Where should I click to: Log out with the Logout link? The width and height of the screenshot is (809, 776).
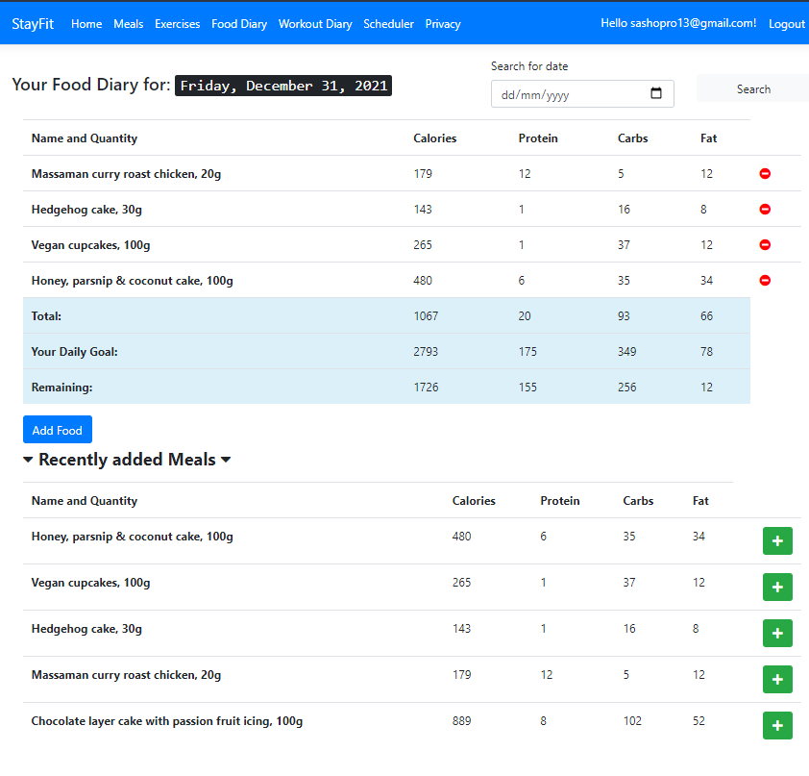click(787, 24)
